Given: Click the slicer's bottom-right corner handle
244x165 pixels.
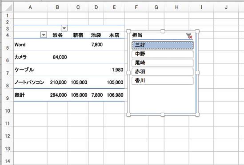Looking at the screenshot, I should click(x=197, y=115).
